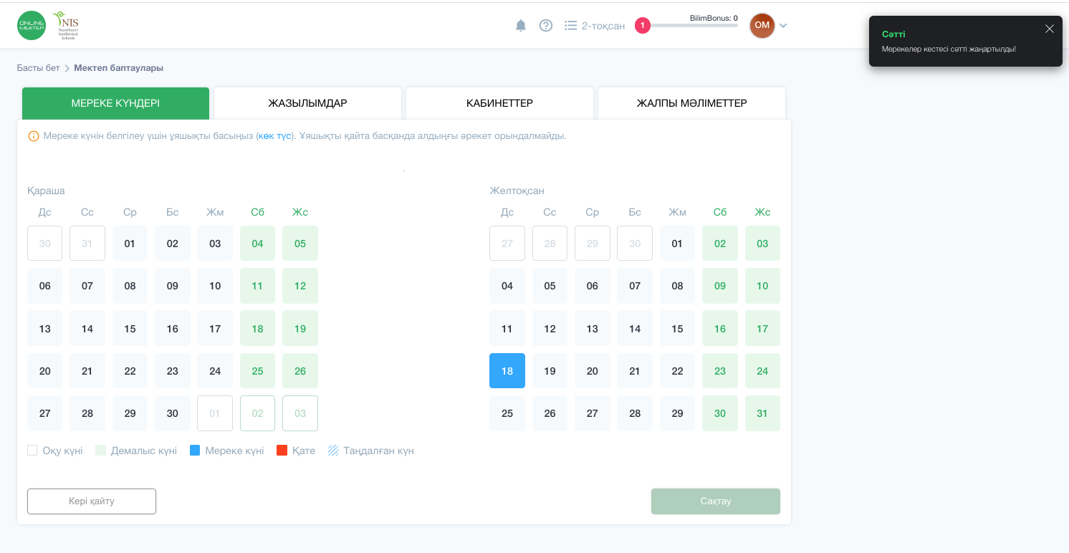This screenshot has height=553, width=1069.
Task: Open the notifications bell
Action: [521, 26]
